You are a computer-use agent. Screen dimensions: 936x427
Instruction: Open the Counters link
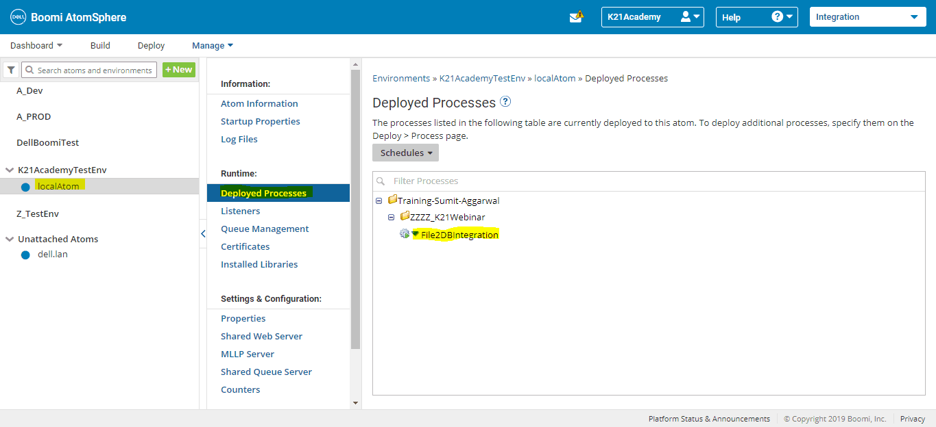pyautogui.click(x=240, y=389)
